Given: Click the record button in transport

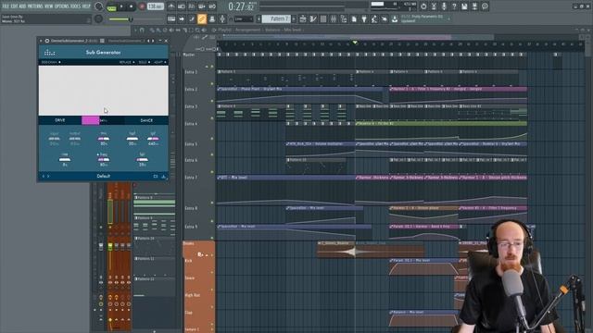Looking at the screenshot, I should point(142,6).
